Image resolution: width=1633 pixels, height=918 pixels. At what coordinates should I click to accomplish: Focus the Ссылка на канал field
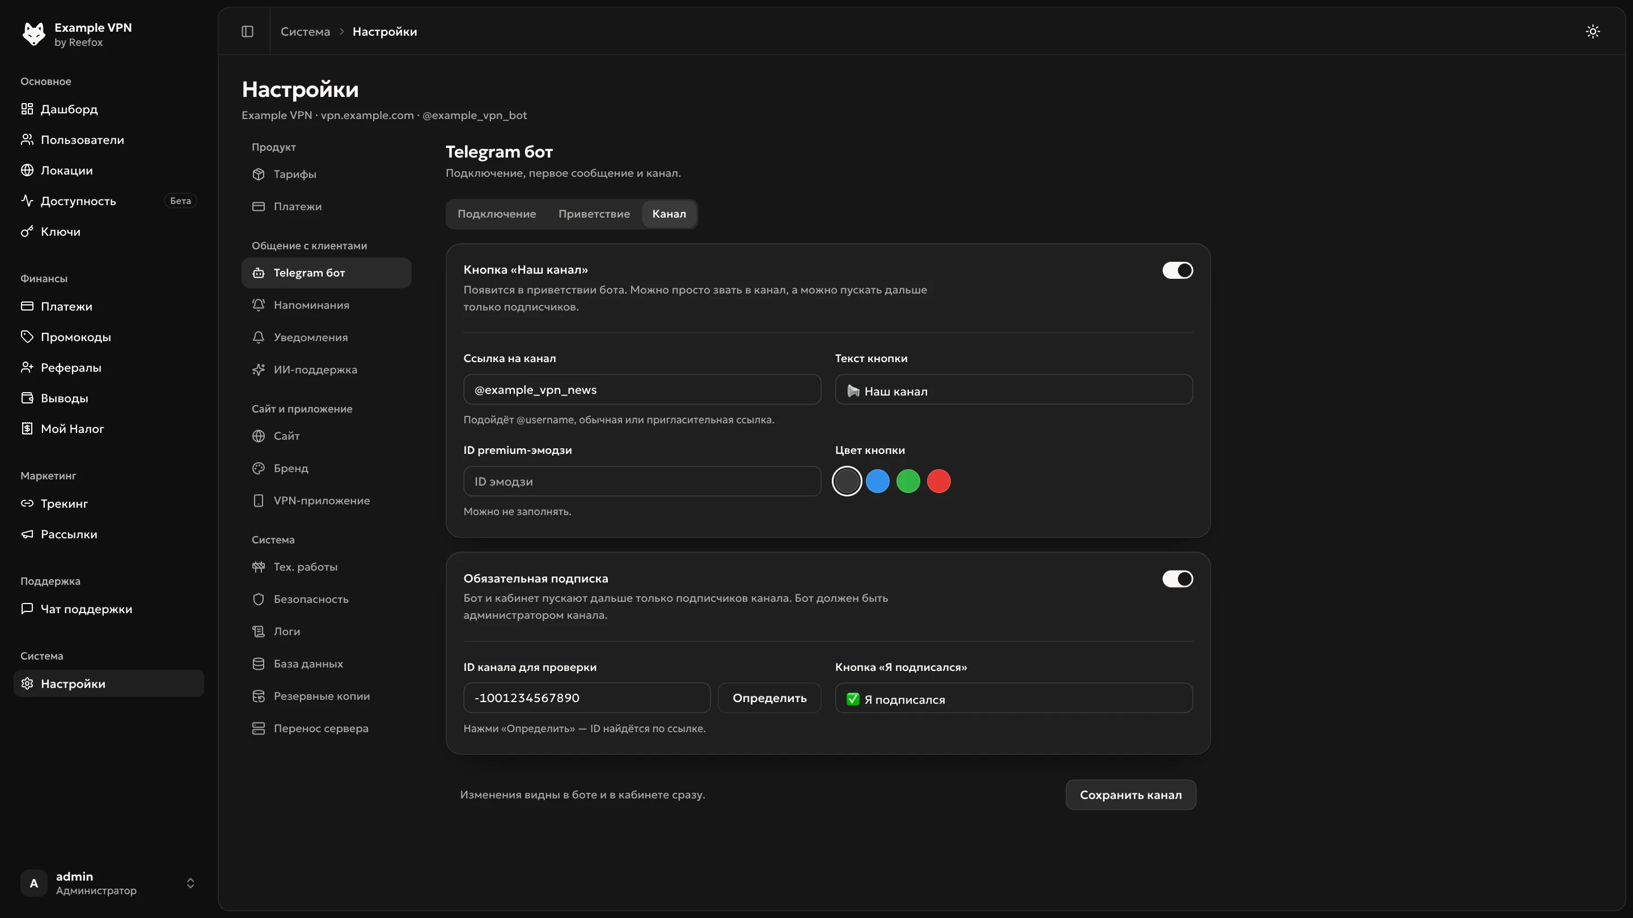[642, 389]
